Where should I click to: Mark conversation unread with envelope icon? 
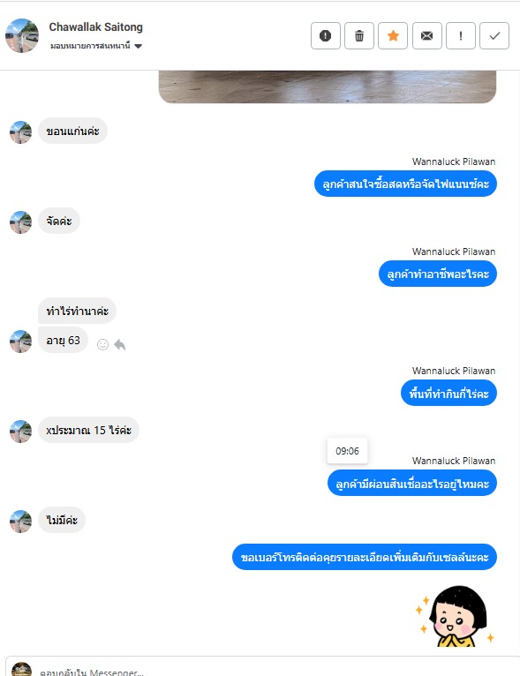427,36
